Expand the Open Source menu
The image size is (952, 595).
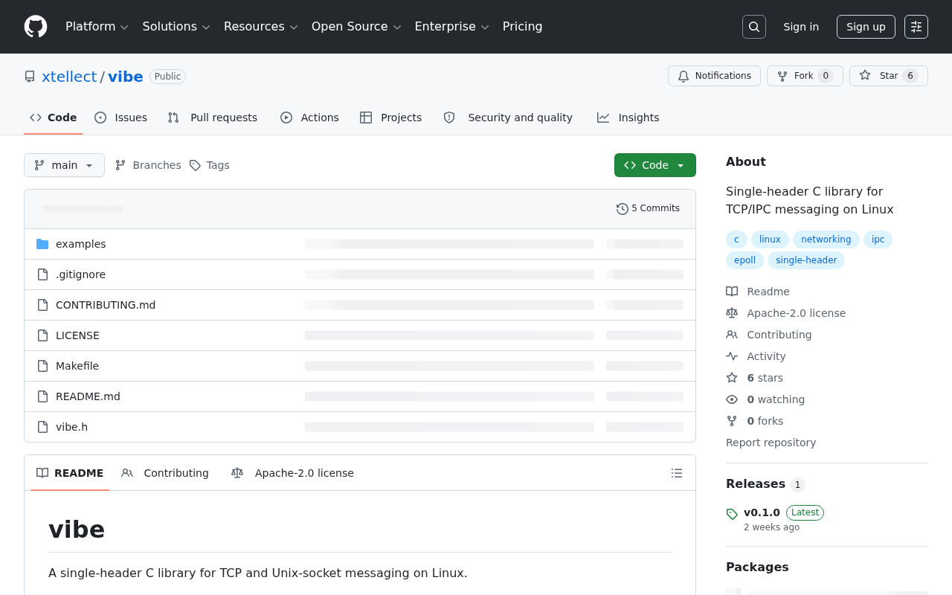[x=356, y=27]
